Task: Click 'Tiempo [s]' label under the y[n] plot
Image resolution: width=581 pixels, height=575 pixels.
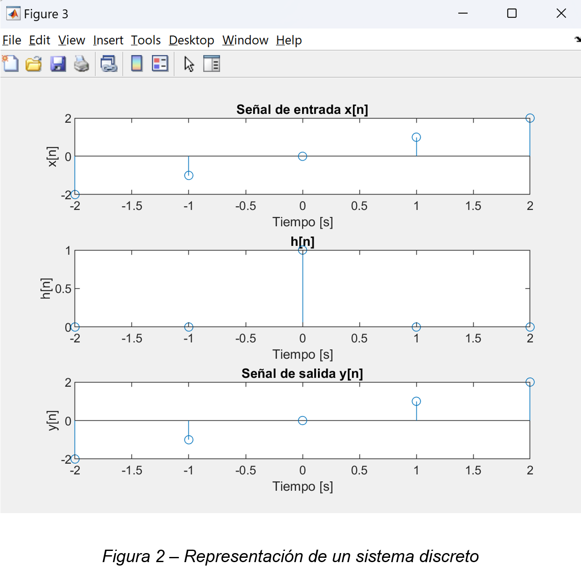Action: [x=303, y=486]
